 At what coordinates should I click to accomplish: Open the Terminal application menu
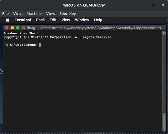pyautogui.click(x=23, y=20)
